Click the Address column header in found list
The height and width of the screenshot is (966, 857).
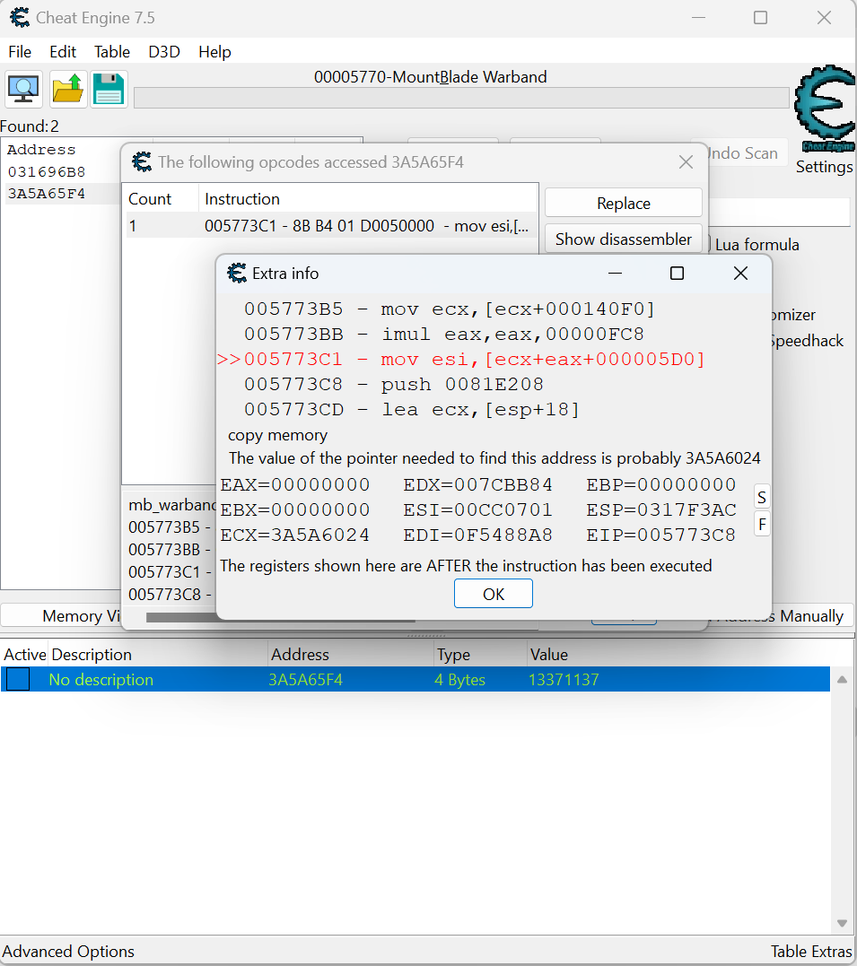[41, 150]
